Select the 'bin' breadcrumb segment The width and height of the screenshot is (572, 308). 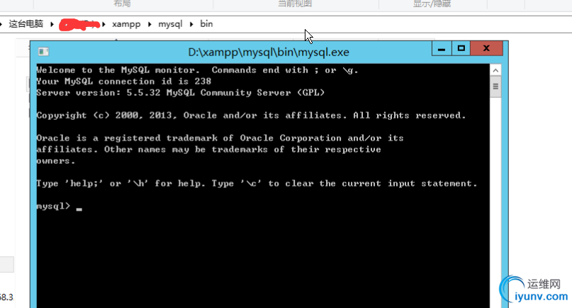206,23
